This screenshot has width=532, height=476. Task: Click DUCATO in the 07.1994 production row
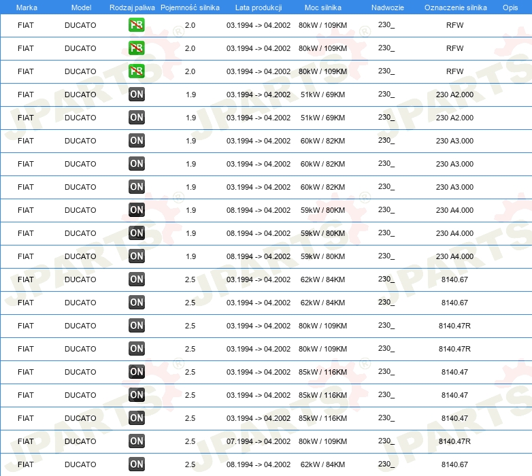80,441
